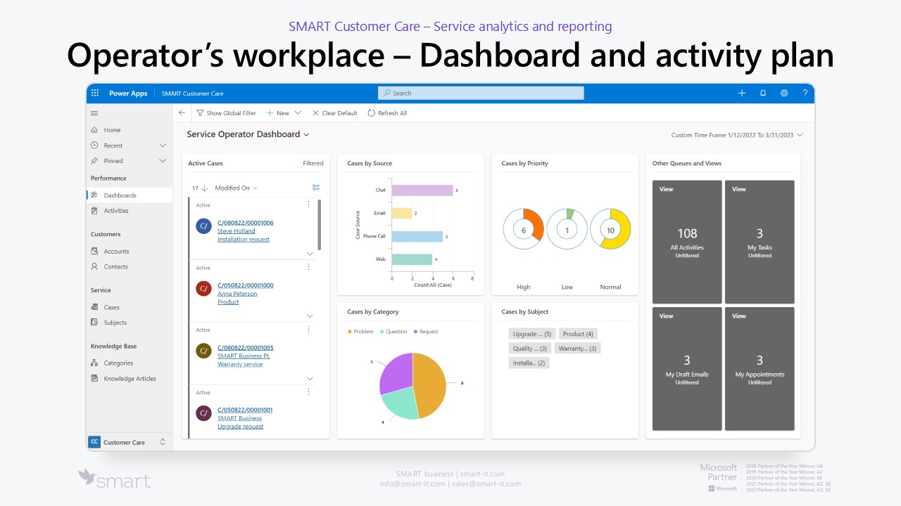Viewport: 901px width, 506px height.
Task: Switch Active Cases stream view layout icon
Action: coord(316,188)
